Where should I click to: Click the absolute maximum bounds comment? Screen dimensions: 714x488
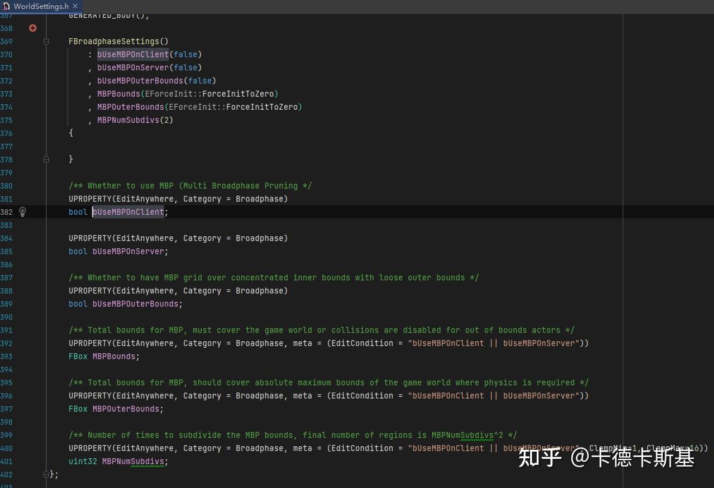[329, 383]
